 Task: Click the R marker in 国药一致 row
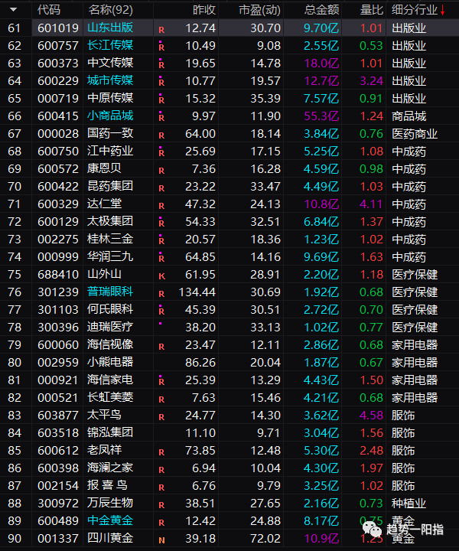(x=161, y=135)
